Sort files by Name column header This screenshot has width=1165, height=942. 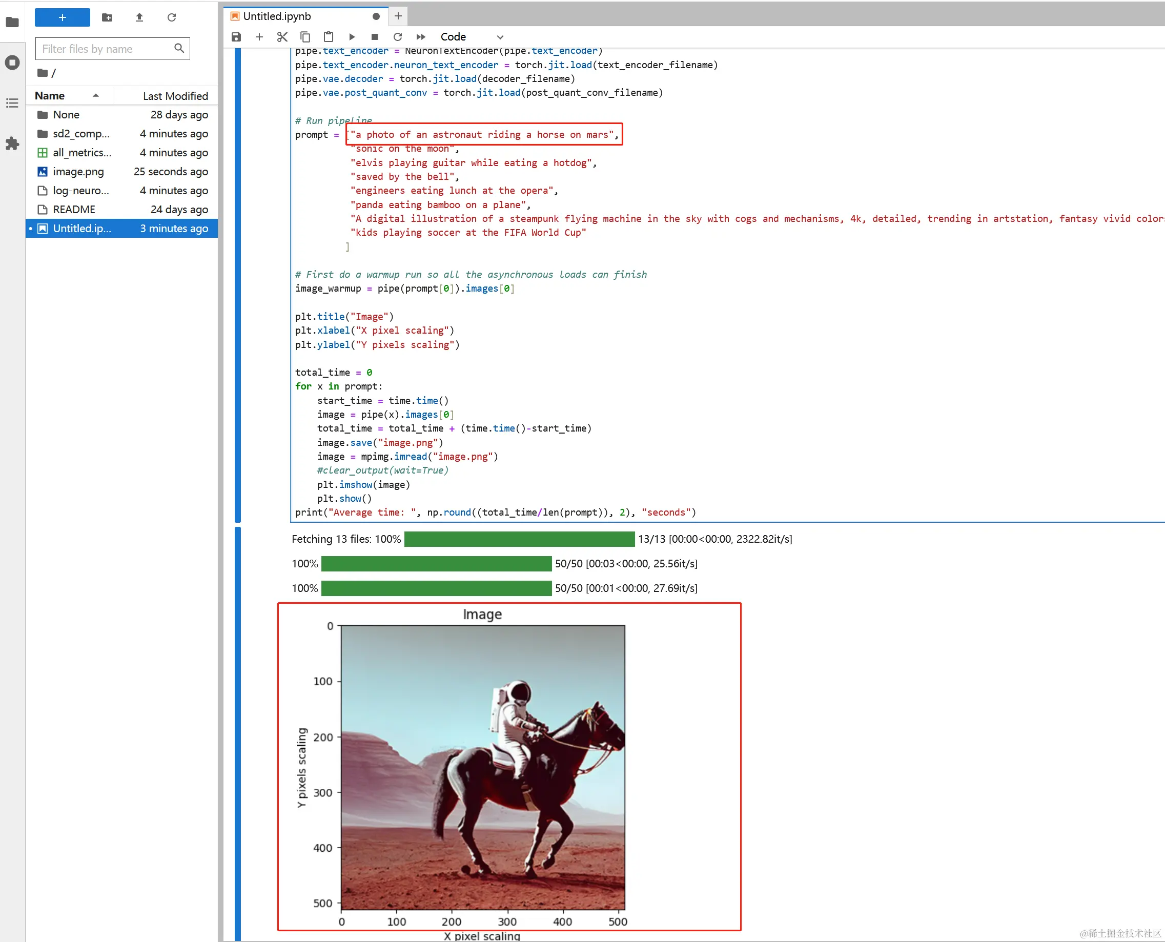[x=50, y=96]
